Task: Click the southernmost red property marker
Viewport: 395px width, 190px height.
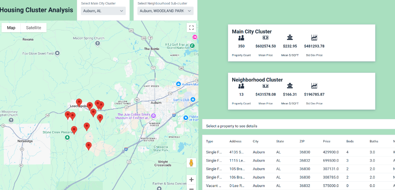Action: 89,146
